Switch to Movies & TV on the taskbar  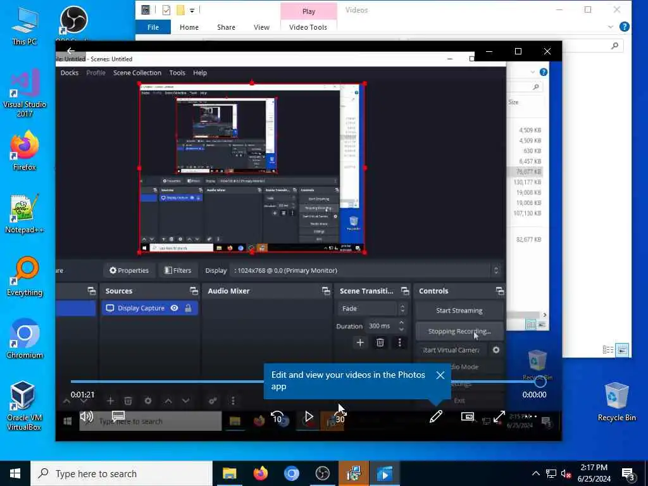[x=384, y=473]
